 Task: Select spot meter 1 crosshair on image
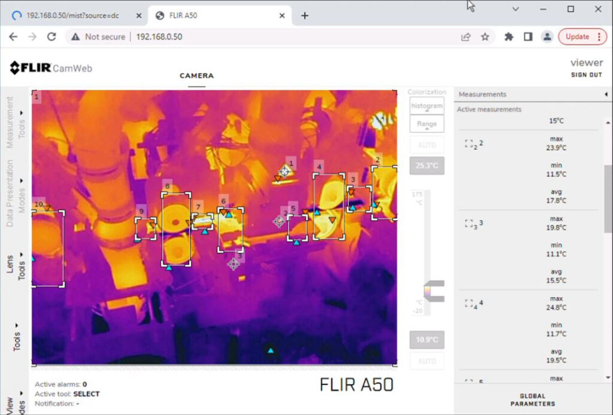click(x=285, y=171)
